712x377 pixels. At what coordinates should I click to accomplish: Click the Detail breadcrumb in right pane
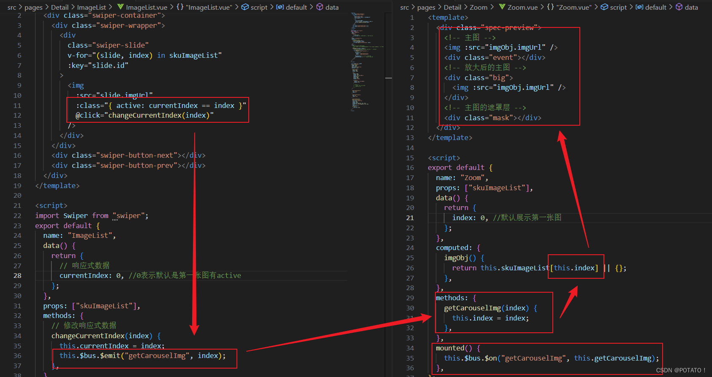coord(452,7)
